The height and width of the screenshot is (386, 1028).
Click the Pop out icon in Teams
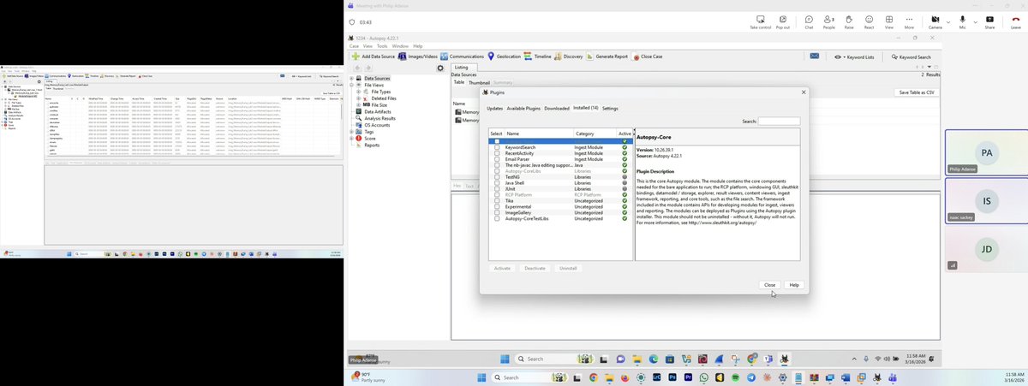[x=783, y=21]
